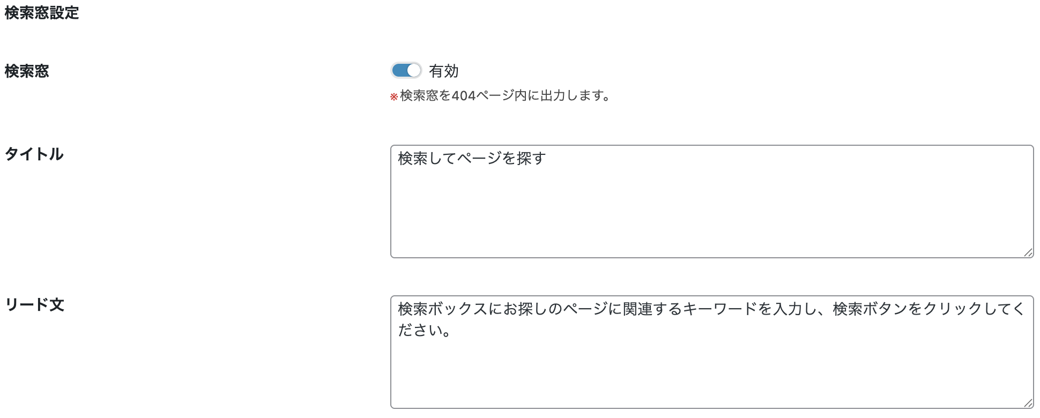Click the red ※ note marker

click(x=394, y=96)
